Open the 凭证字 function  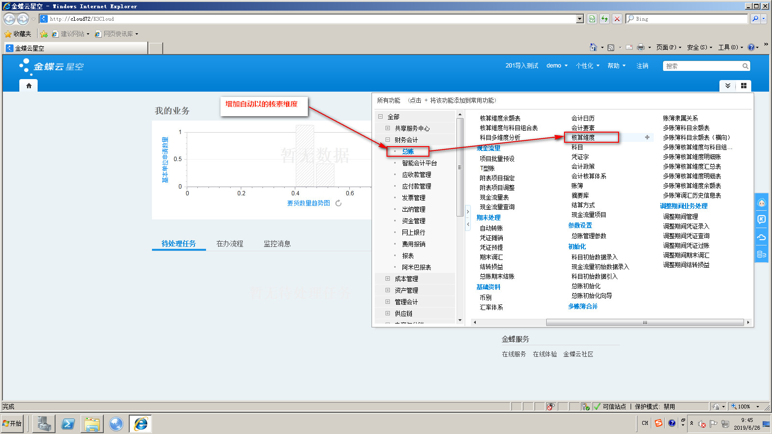pos(580,157)
